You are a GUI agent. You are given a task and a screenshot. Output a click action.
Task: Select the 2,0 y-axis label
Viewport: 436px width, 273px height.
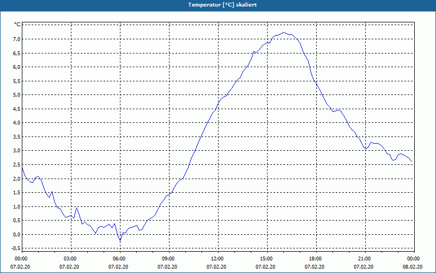pos(17,179)
